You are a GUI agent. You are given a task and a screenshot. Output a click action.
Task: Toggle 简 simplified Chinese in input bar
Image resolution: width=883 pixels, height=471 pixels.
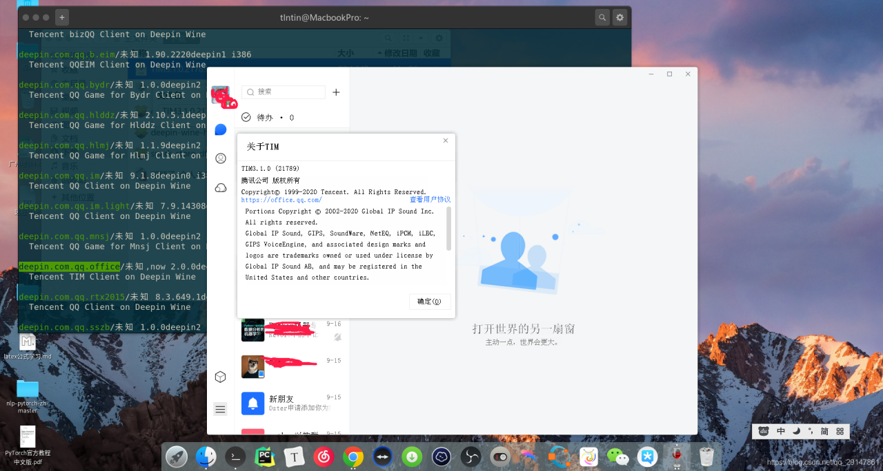point(824,431)
